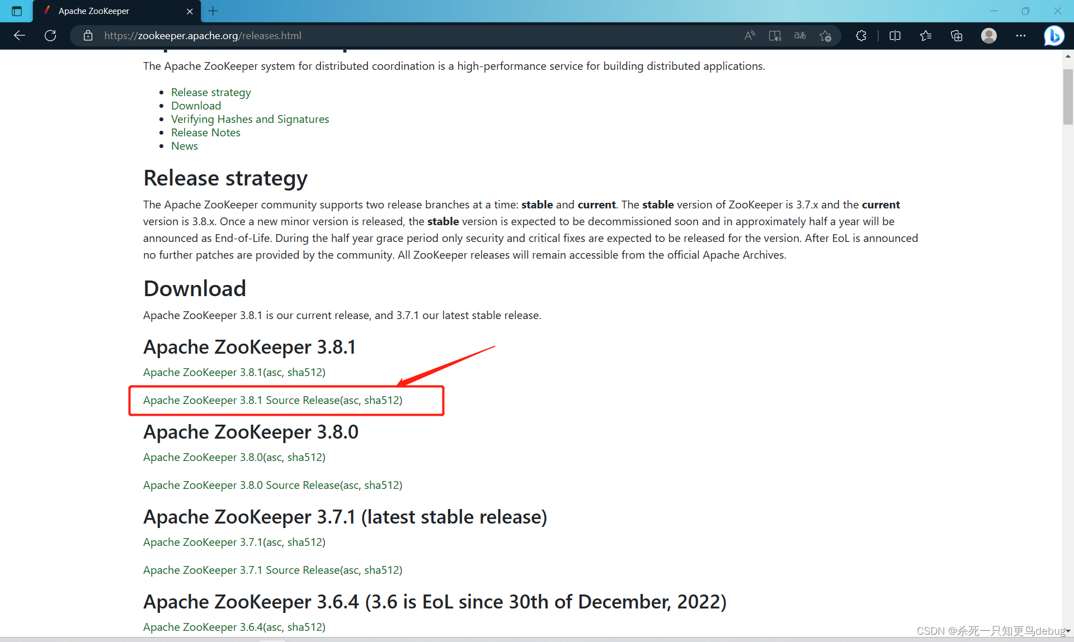Open sha512 checksum for 3.7.1 binary
The height and width of the screenshot is (642, 1074).
pyautogui.click(x=304, y=542)
